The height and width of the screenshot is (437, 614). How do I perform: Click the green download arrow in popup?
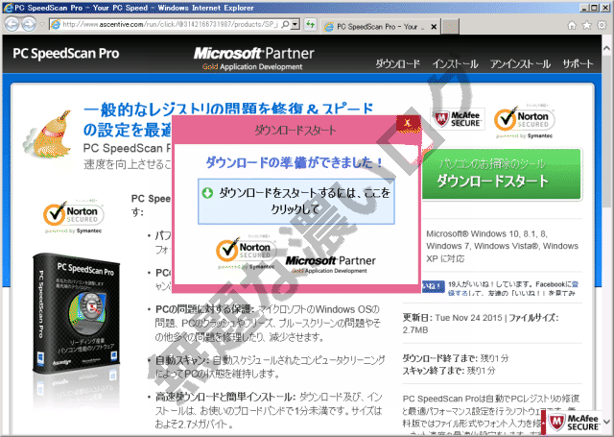(207, 192)
